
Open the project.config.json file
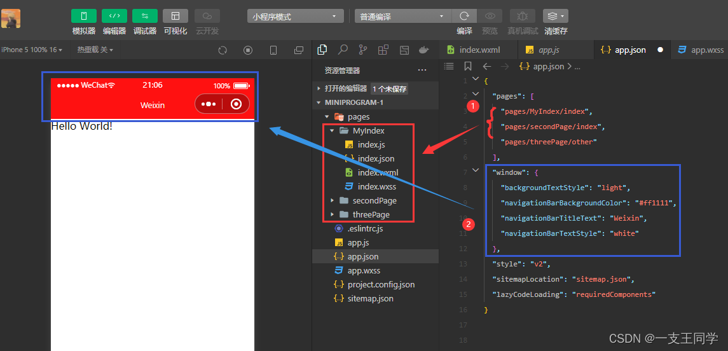coord(375,285)
